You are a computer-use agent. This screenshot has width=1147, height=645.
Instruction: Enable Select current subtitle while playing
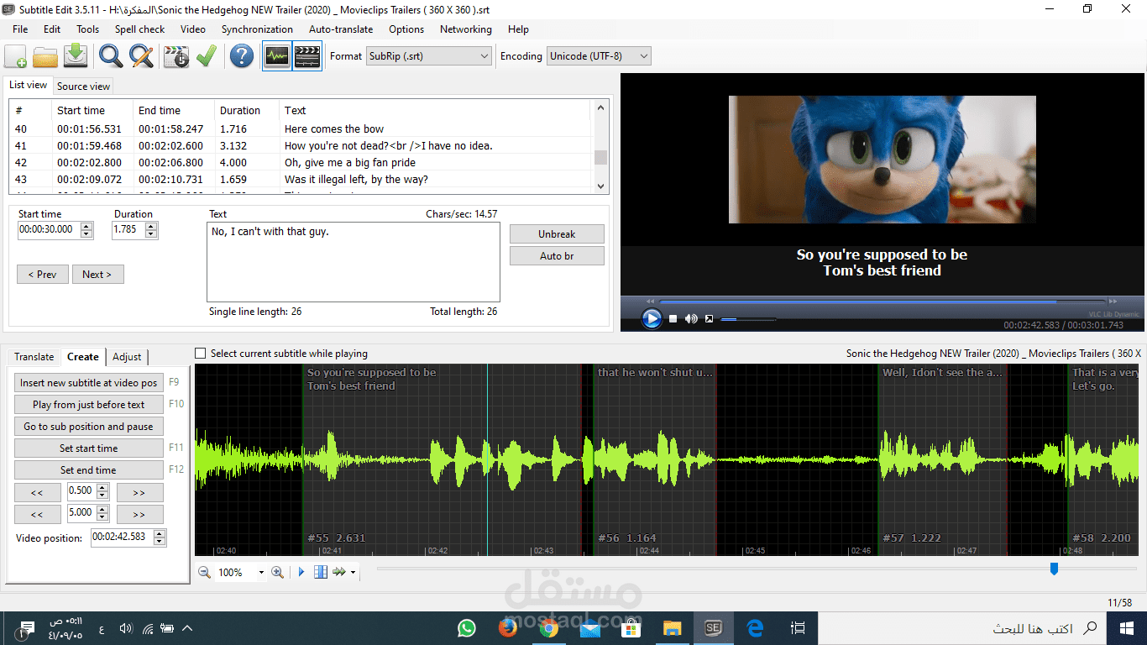(x=200, y=354)
